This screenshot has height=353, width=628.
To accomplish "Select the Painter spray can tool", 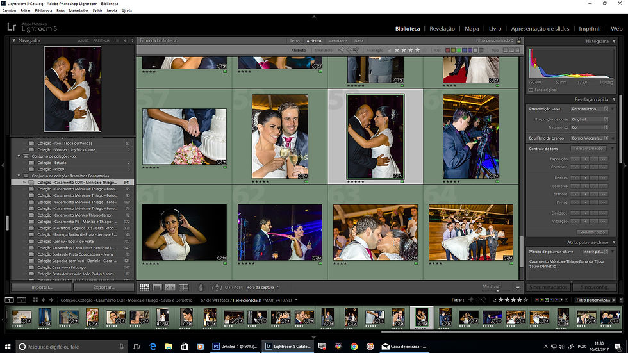I will pos(201,288).
